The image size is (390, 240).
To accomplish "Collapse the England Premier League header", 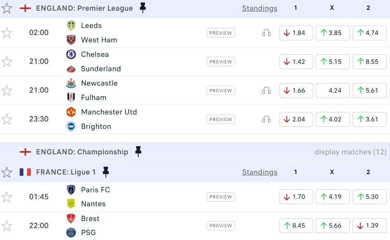I will 84,8.
